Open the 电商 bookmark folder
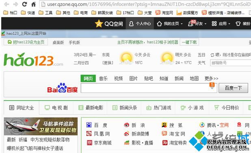This screenshot has width=251, height=153. click(x=81, y=13)
